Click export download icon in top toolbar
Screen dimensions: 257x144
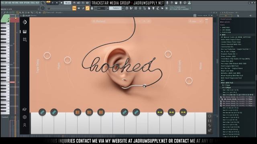[x=189, y=3]
